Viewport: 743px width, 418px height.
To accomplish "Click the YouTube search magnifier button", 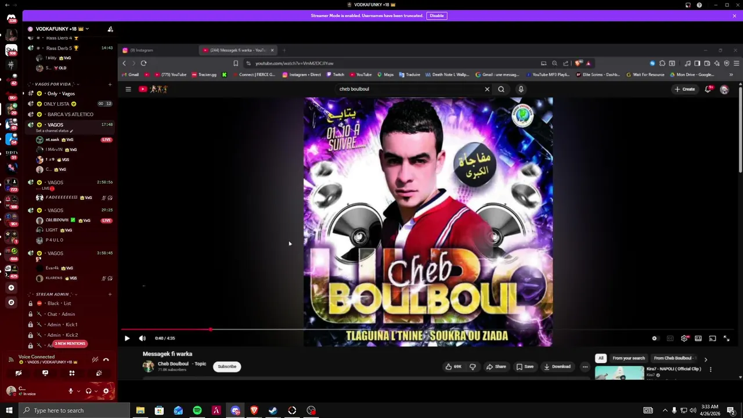I will [502, 89].
